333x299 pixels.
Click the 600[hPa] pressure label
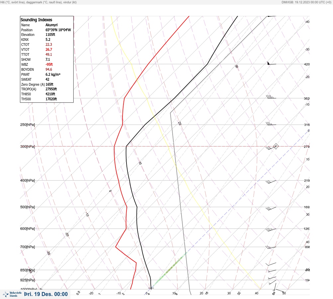pyautogui.click(x=28, y=229)
